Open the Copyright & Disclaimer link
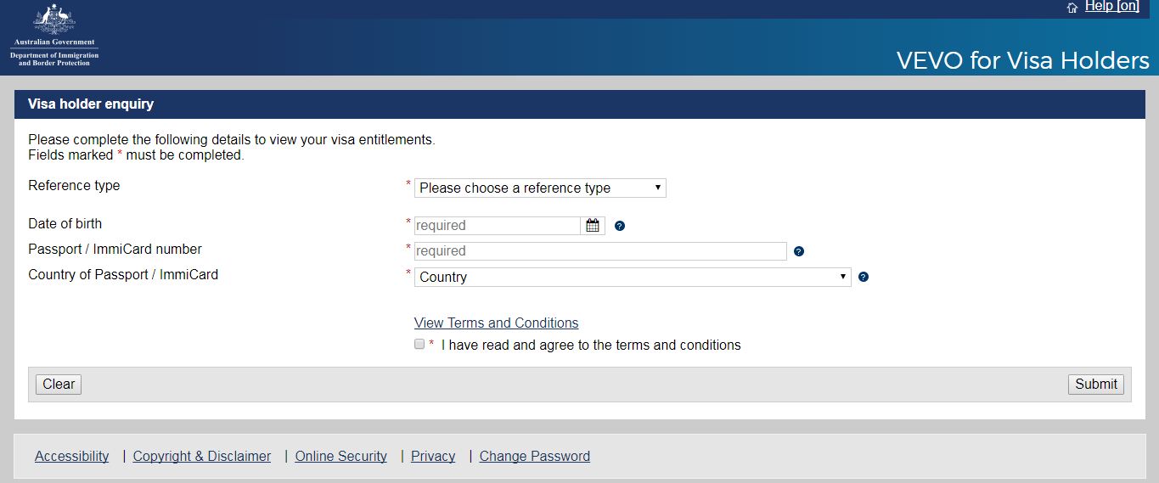Image resolution: width=1159 pixels, height=483 pixels. click(x=202, y=456)
